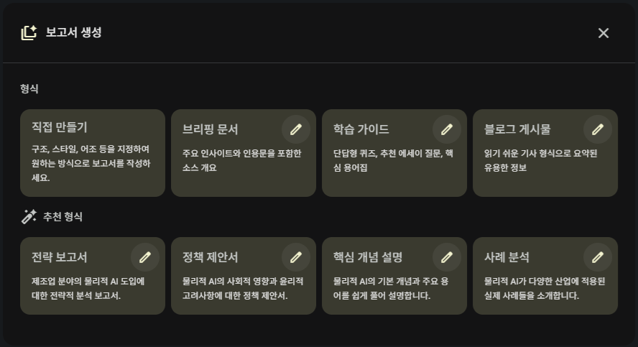This screenshot has height=347, width=638.
Task: Open the 핵심 개념 설명 suggested format
Action: tap(381, 287)
